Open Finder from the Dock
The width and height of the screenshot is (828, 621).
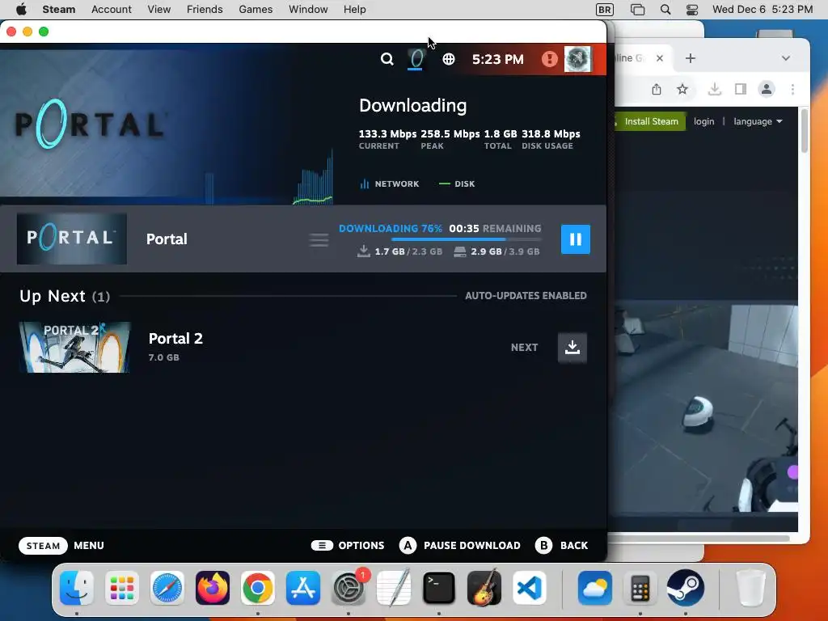click(x=77, y=588)
